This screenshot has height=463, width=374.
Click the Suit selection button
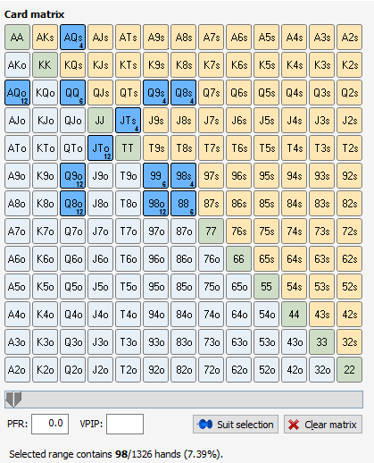[236, 425]
